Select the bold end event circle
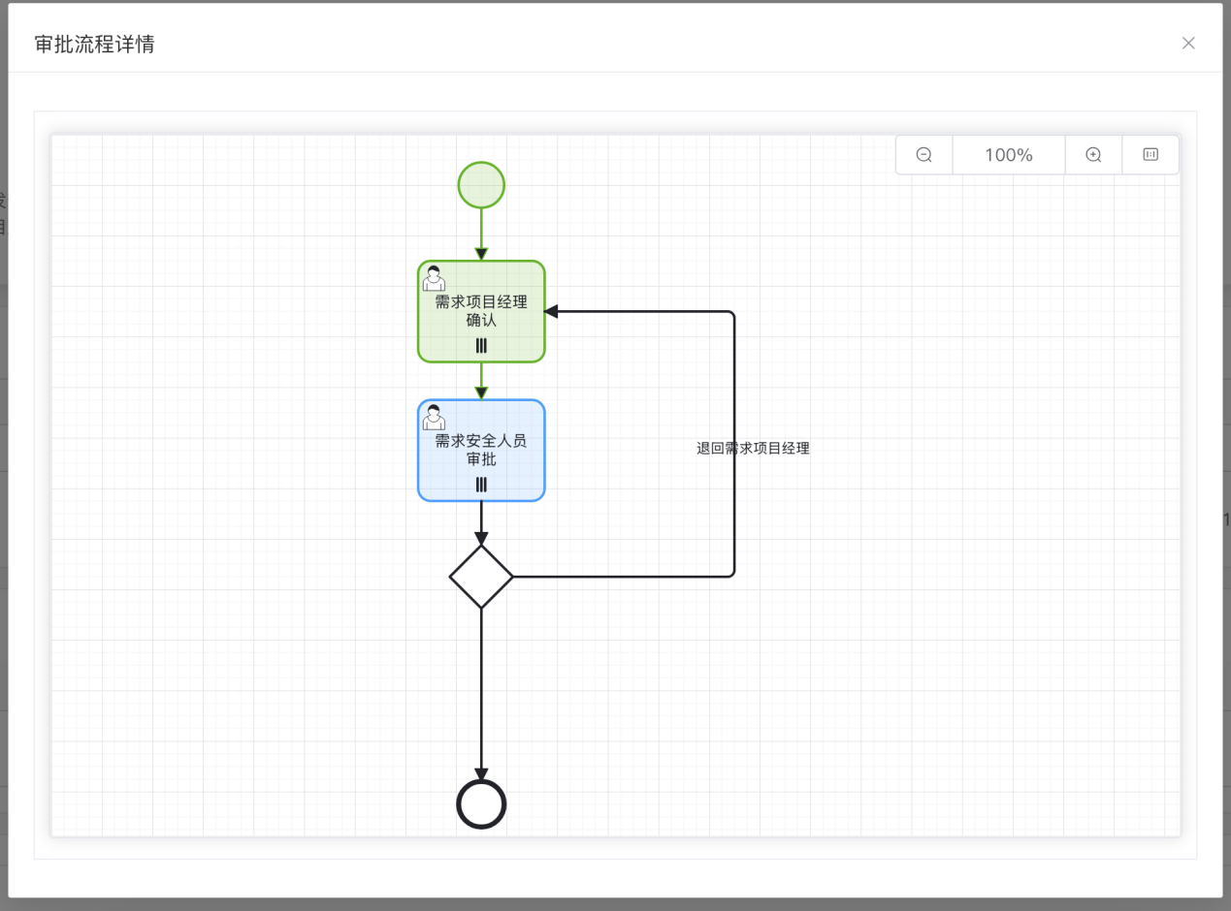This screenshot has height=911, width=1231. point(481,804)
